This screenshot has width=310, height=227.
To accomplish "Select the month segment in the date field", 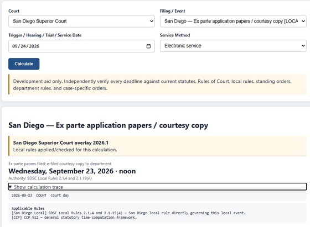I will [x=14, y=46].
